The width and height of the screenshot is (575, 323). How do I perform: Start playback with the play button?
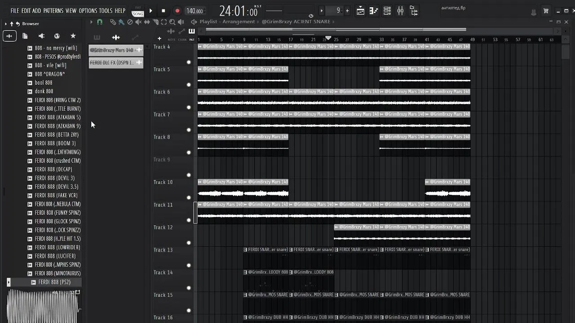(150, 11)
